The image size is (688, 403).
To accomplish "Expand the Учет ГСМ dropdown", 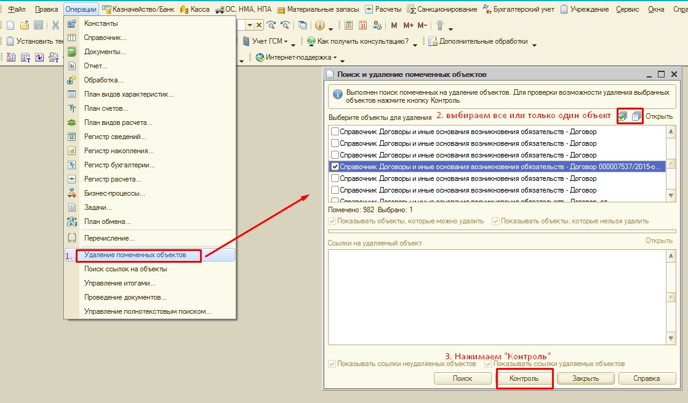I will tap(286, 42).
